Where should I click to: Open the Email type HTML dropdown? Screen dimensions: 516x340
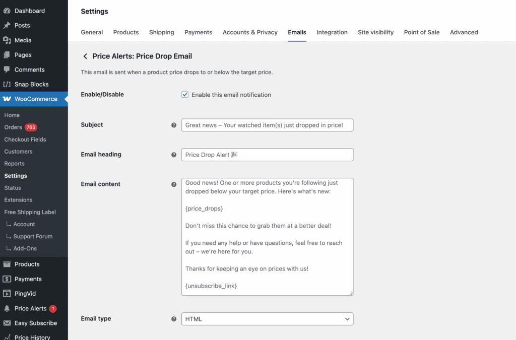(267, 319)
